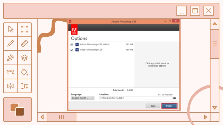Select the arrow cursor tool
The height and width of the screenshot is (125, 223).
point(11,29)
